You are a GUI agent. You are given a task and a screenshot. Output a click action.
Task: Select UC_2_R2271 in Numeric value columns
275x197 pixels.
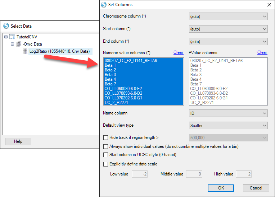point(144,103)
